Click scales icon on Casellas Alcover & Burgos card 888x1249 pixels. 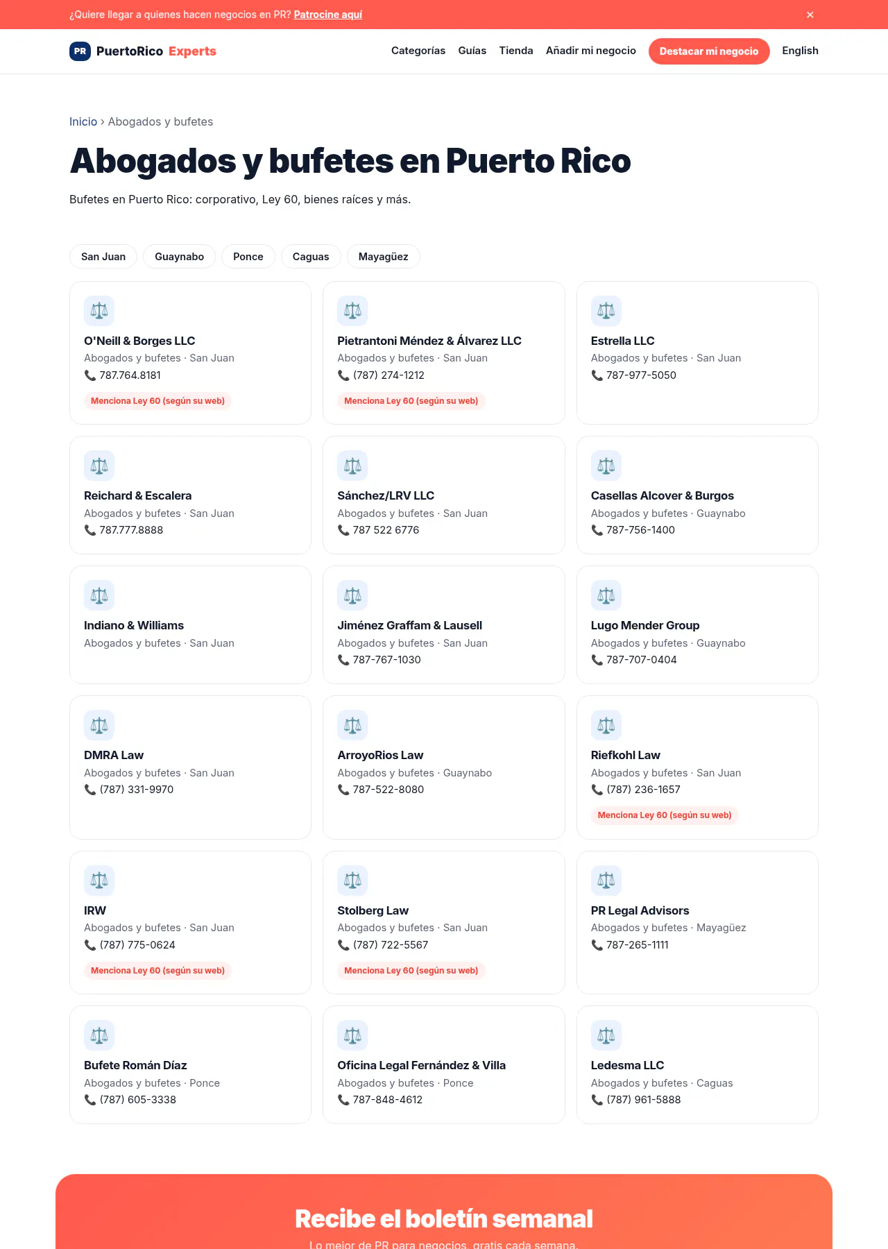(x=606, y=466)
